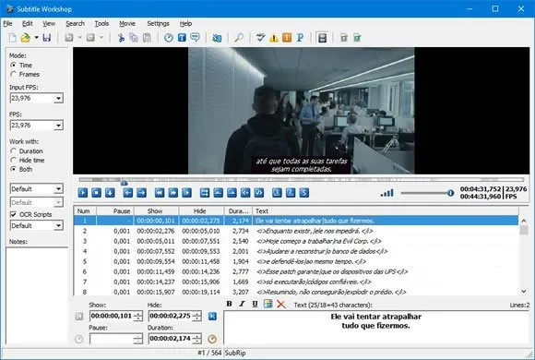Choose Work with Hide time option

click(13, 160)
